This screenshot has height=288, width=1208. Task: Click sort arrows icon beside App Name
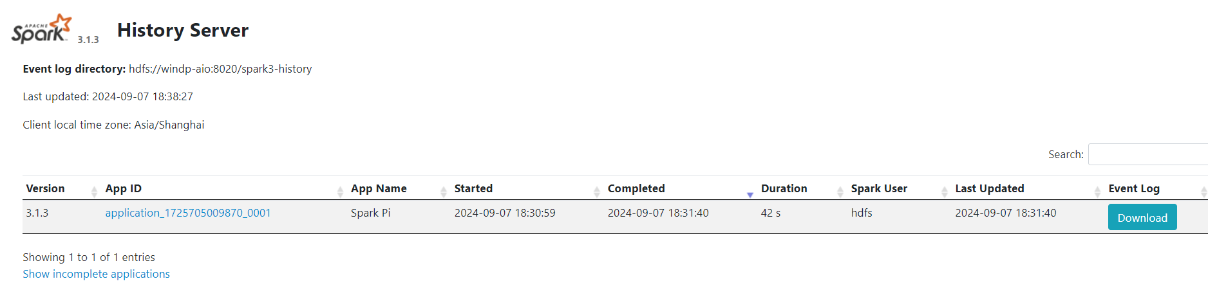[x=443, y=191]
